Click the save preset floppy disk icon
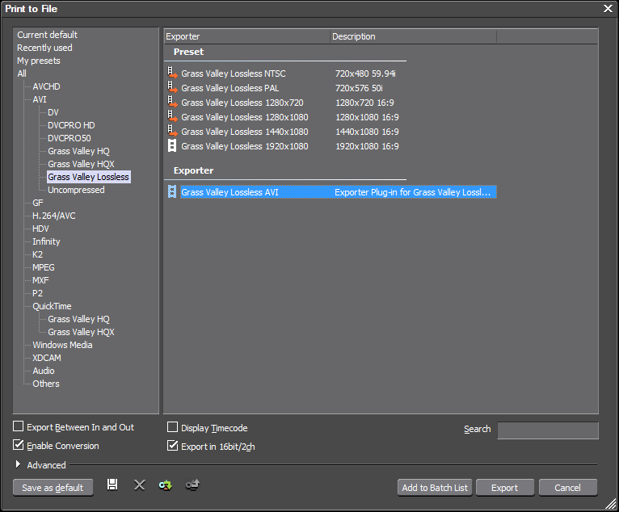The image size is (619, 512). pos(112,485)
